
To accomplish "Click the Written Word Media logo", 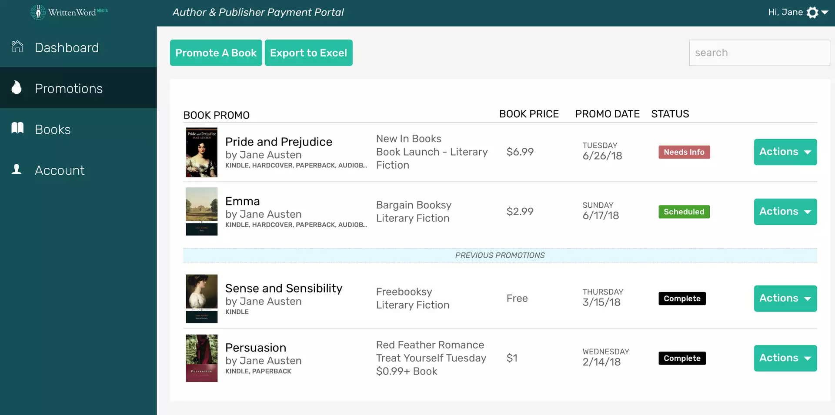I will click(x=69, y=12).
